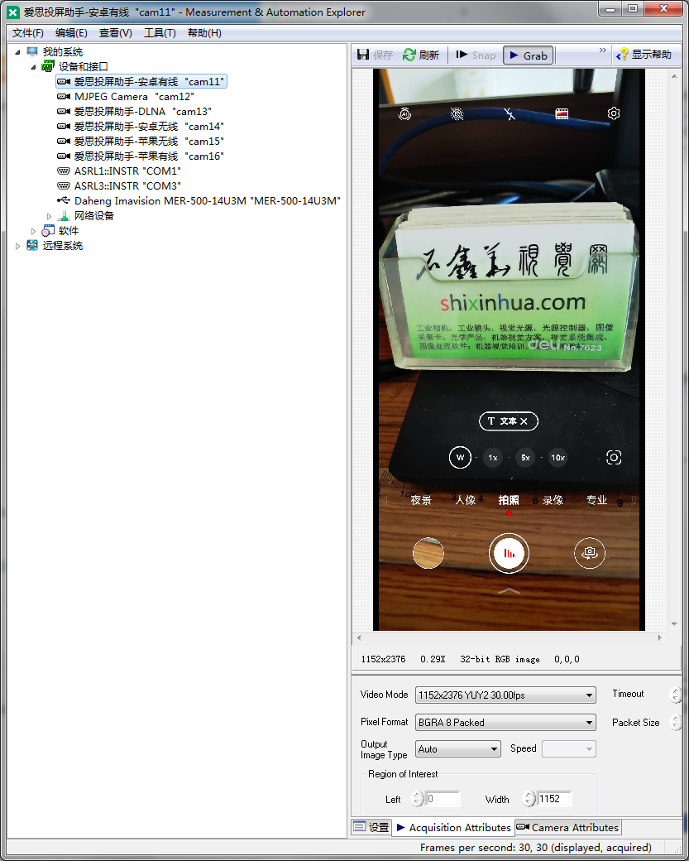
Task: Adjust the Packet Size stepper
Action: [675, 722]
